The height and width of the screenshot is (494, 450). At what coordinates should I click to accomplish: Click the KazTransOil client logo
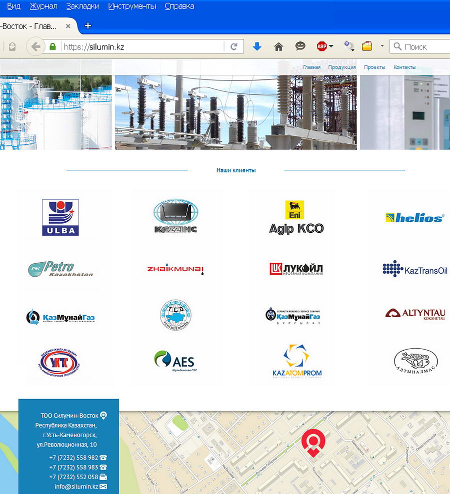pos(415,269)
